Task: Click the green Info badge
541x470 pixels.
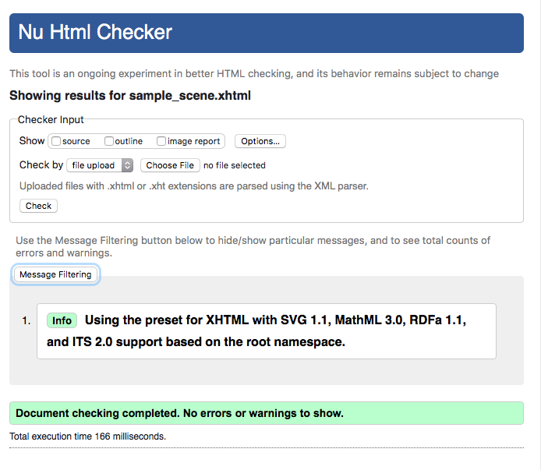Action: point(62,320)
